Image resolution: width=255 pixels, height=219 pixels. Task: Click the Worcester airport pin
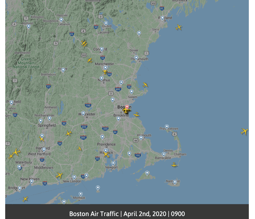(x=83, y=113)
